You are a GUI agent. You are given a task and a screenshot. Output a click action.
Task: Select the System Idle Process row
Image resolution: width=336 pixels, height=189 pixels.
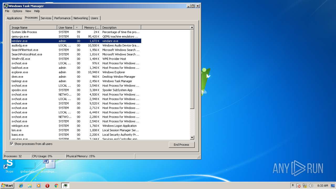(x=76, y=32)
